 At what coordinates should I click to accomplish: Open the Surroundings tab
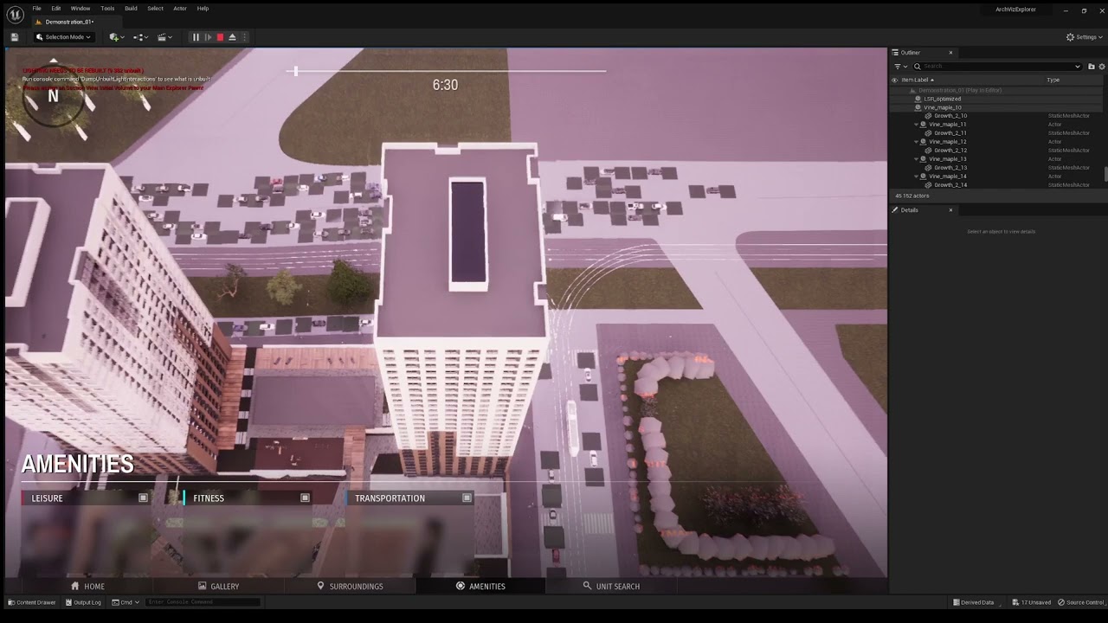point(350,586)
